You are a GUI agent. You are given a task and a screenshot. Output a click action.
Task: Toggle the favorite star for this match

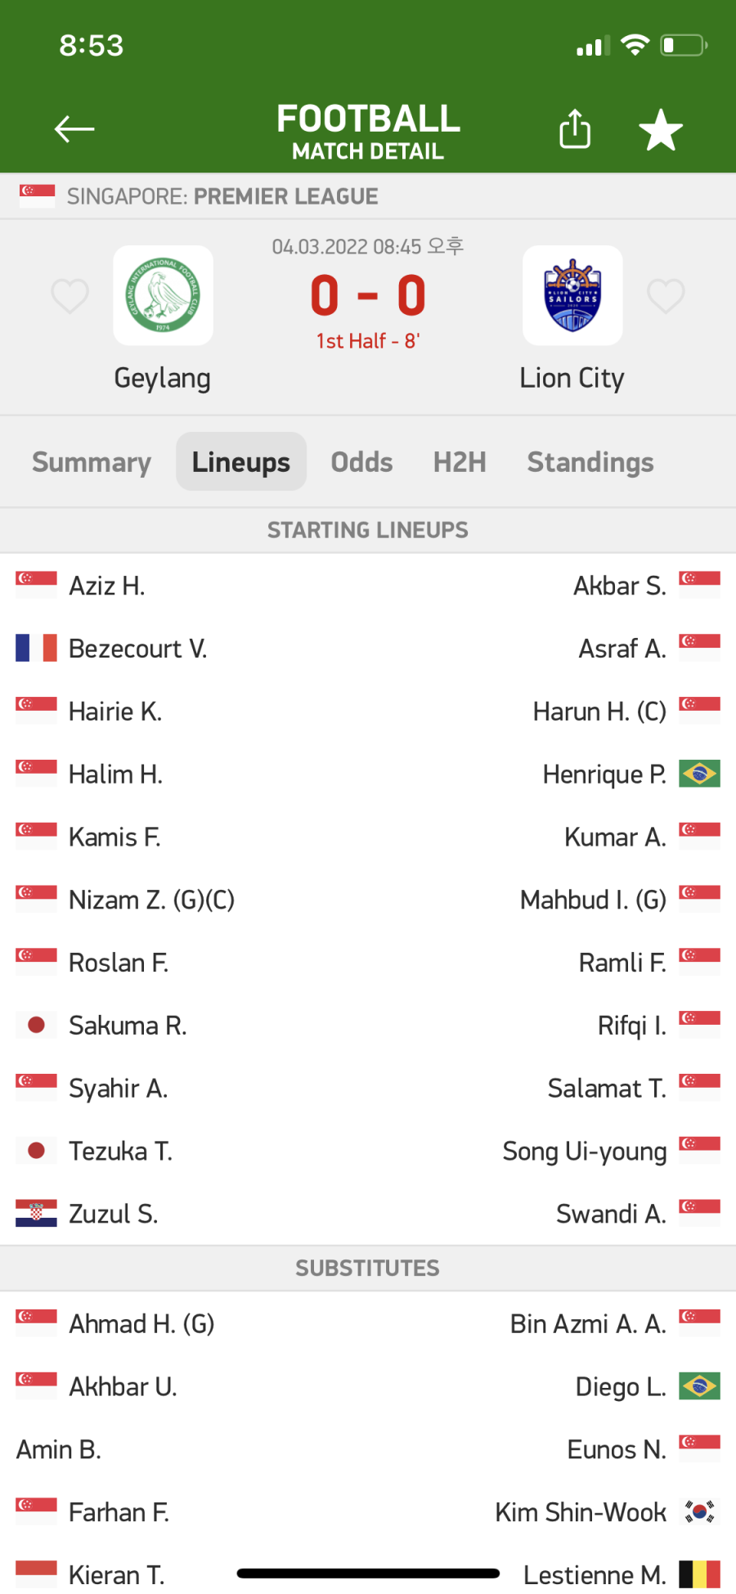click(661, 129)
